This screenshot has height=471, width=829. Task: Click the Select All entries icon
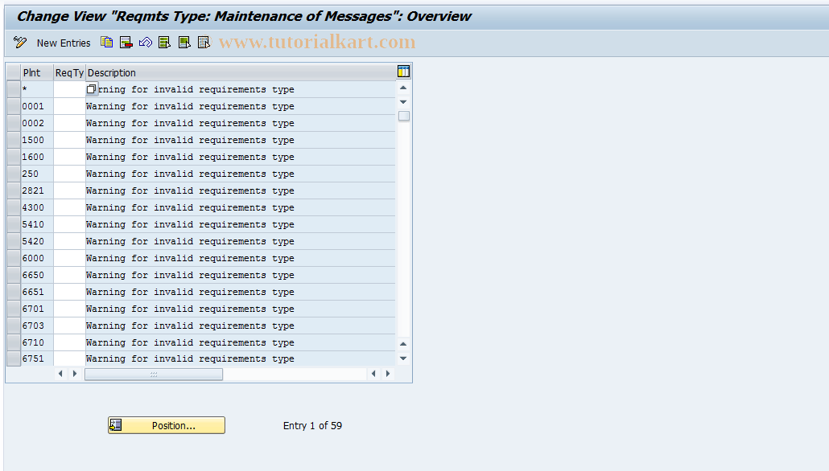coord(164,43)
